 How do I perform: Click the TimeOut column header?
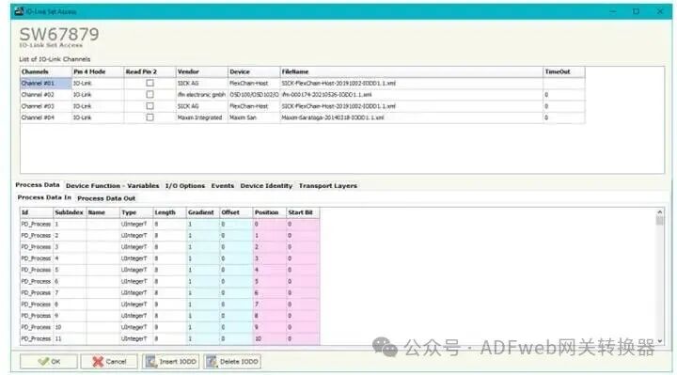pos(564,71)
